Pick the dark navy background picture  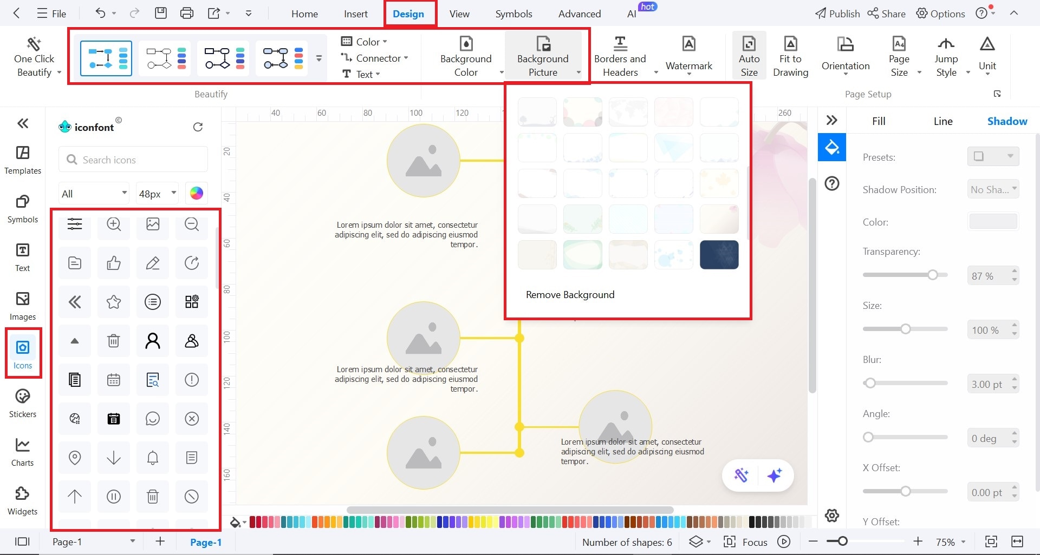point(719,255)
